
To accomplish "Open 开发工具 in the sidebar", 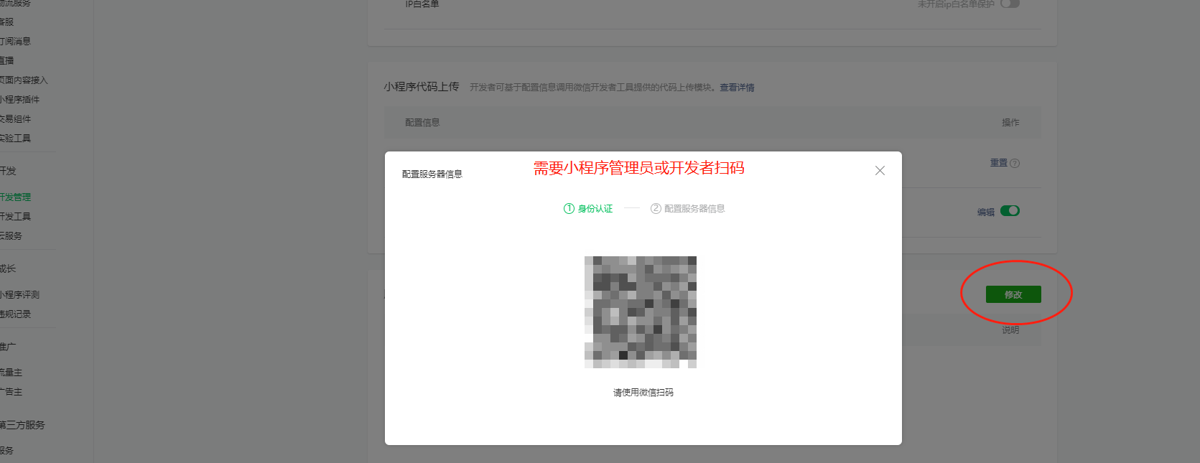I will coord(15,217).
